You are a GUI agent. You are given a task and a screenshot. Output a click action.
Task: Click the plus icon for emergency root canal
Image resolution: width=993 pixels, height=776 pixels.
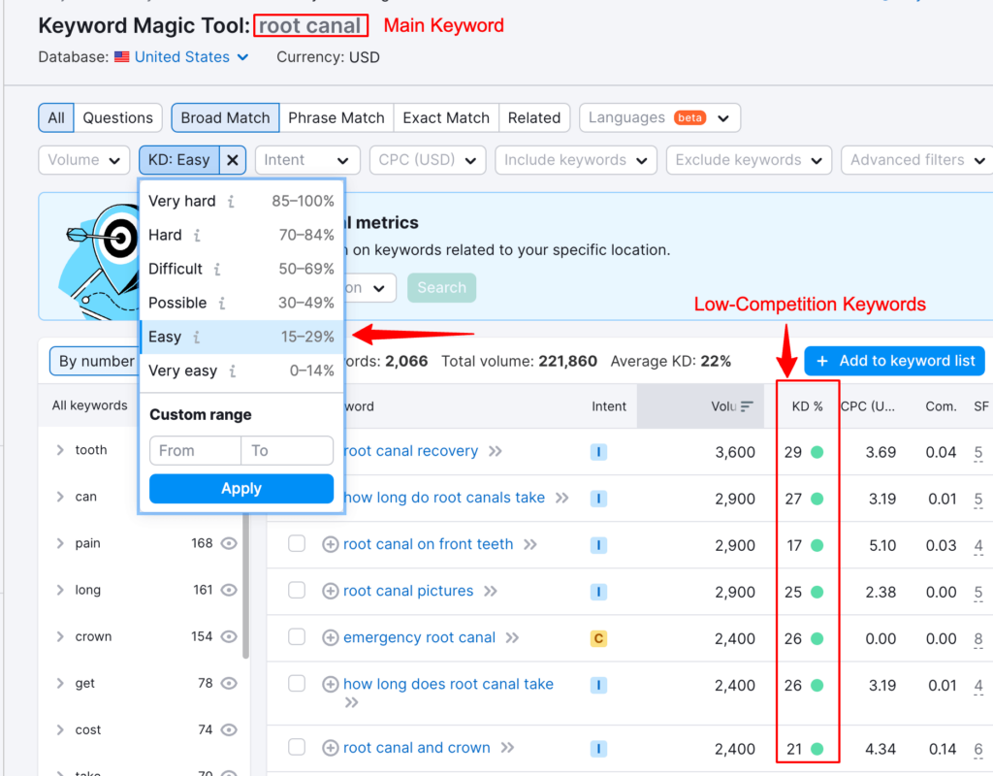pos(330,638)
